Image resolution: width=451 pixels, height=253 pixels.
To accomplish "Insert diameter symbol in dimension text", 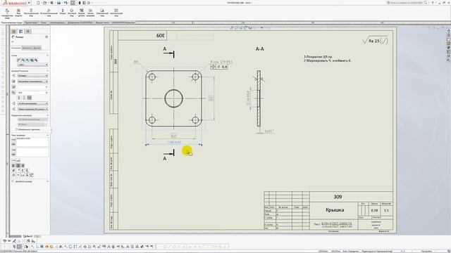I will coord(13,171).
